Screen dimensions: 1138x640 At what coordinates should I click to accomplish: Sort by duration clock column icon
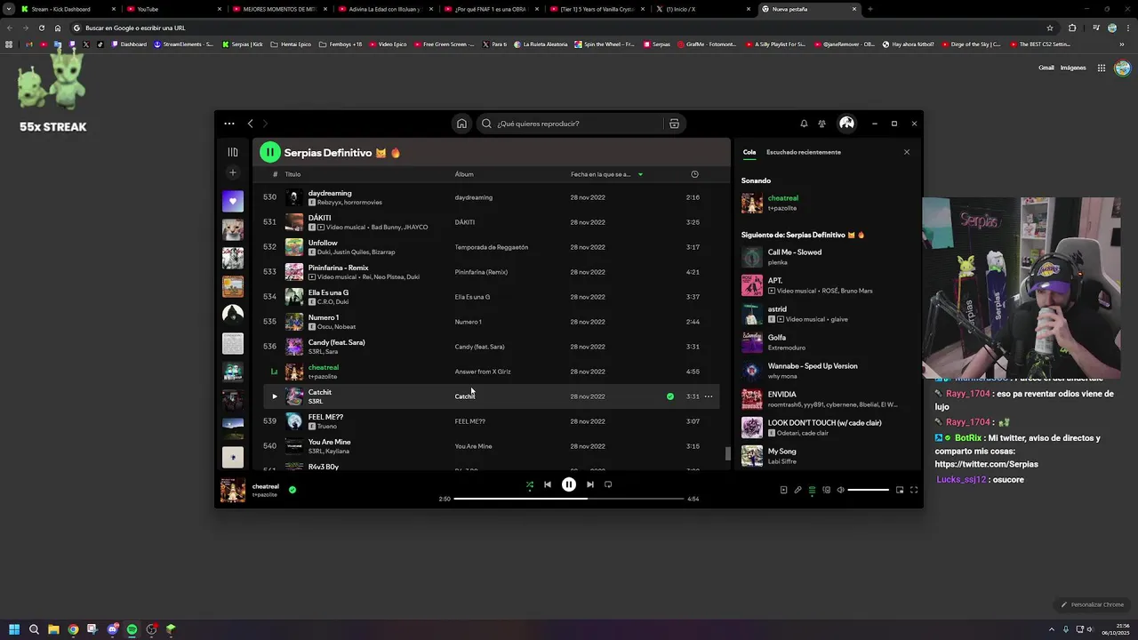coord(694,174)
